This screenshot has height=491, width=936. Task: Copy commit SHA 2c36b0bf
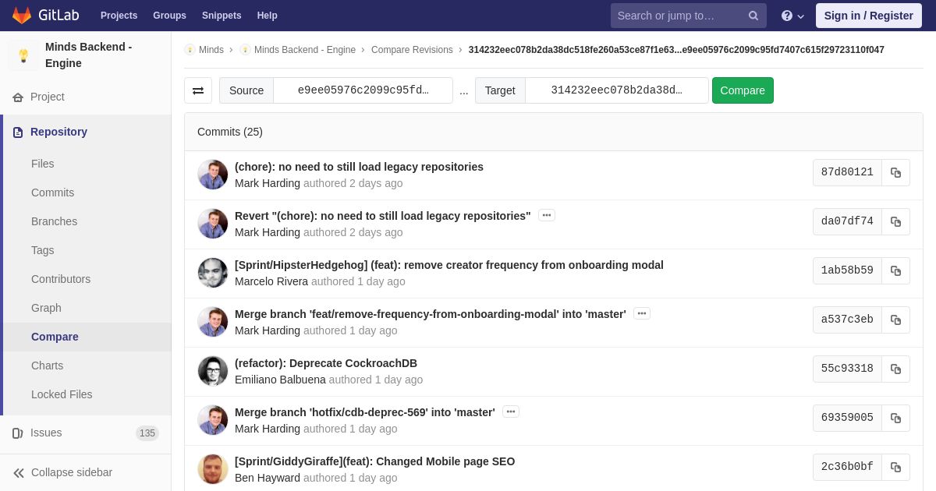click(x=895, y=468)
